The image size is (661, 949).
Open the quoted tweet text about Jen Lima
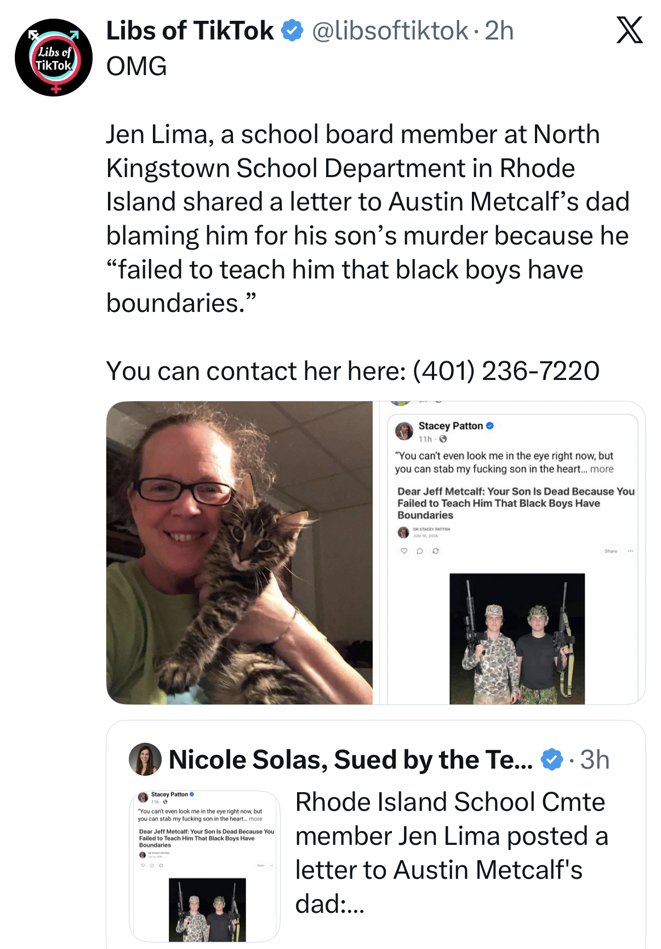point(452,853)
